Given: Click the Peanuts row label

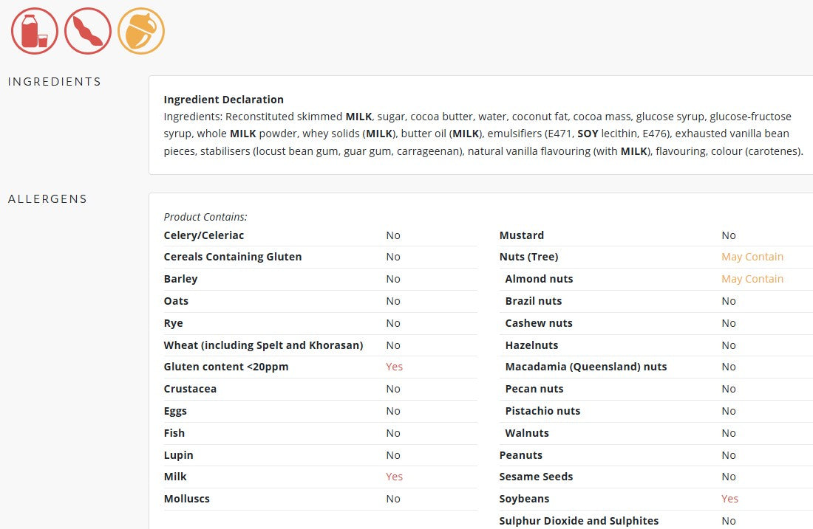Looking at the screenshot, I should (520, 455).
